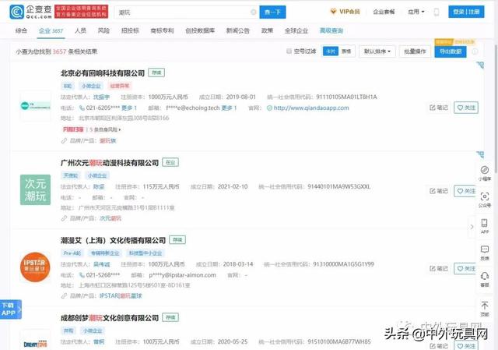
Task: Switch to the 风险 tab
Action: tap(103, 30)
